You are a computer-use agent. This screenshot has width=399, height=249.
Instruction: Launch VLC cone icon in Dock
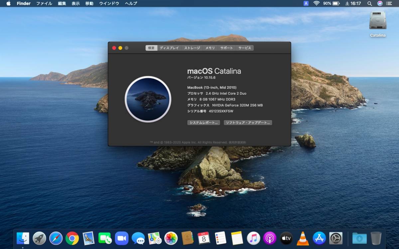point(303,238)
